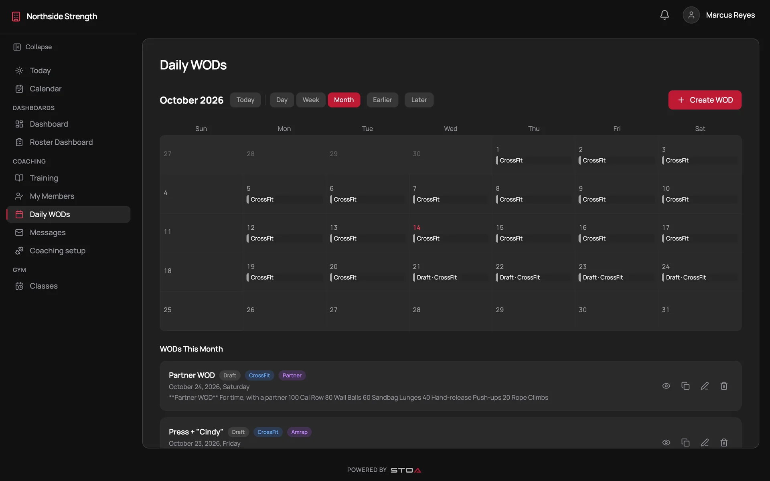Image resolution: width=770 pixels, height=481 pixels.
Task: Go to Later month
Action: point(419,100)
